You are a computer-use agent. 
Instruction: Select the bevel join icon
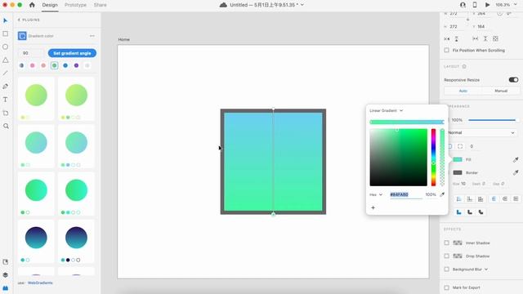pos(481,212)
